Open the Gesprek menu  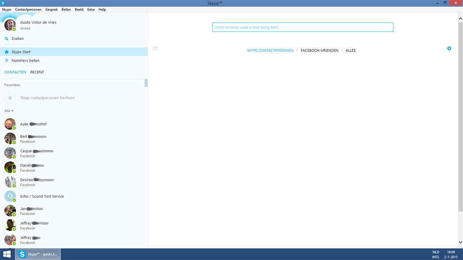tap(51, 9)
